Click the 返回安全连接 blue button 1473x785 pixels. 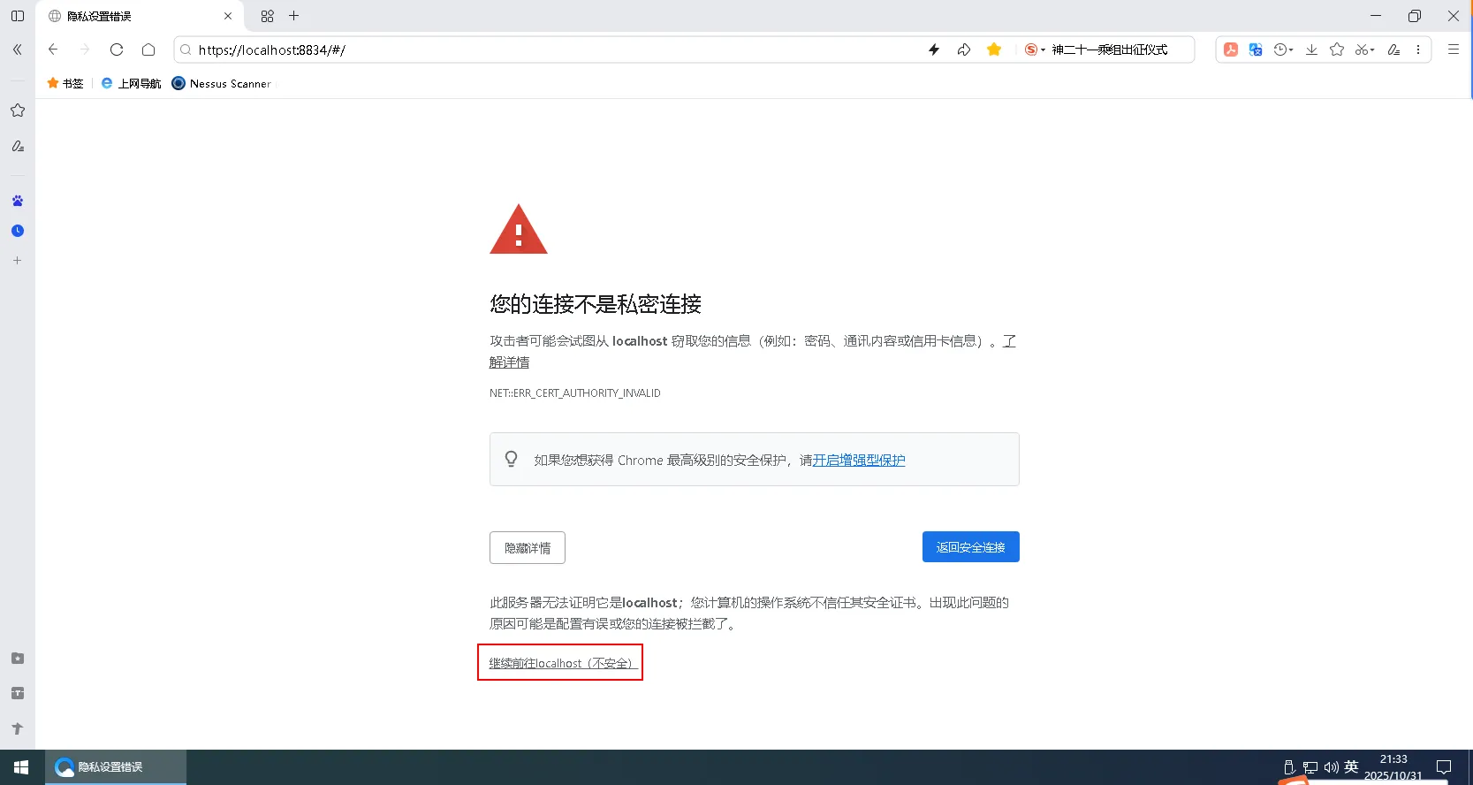tap(970, 547)
